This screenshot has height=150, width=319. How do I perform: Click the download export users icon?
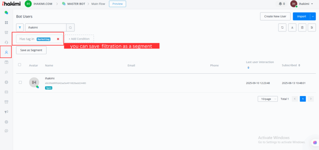click(292, 28)
